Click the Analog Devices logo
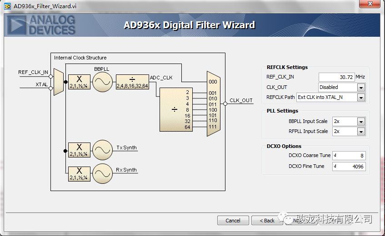Screen dimensions: 385x236 [x=42, y=25]
